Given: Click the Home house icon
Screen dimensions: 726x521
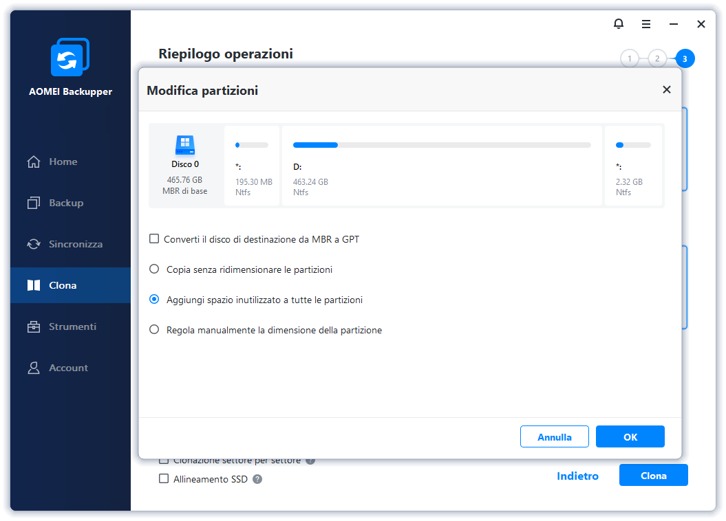Looking at the screenshot, I should point(34,162).
